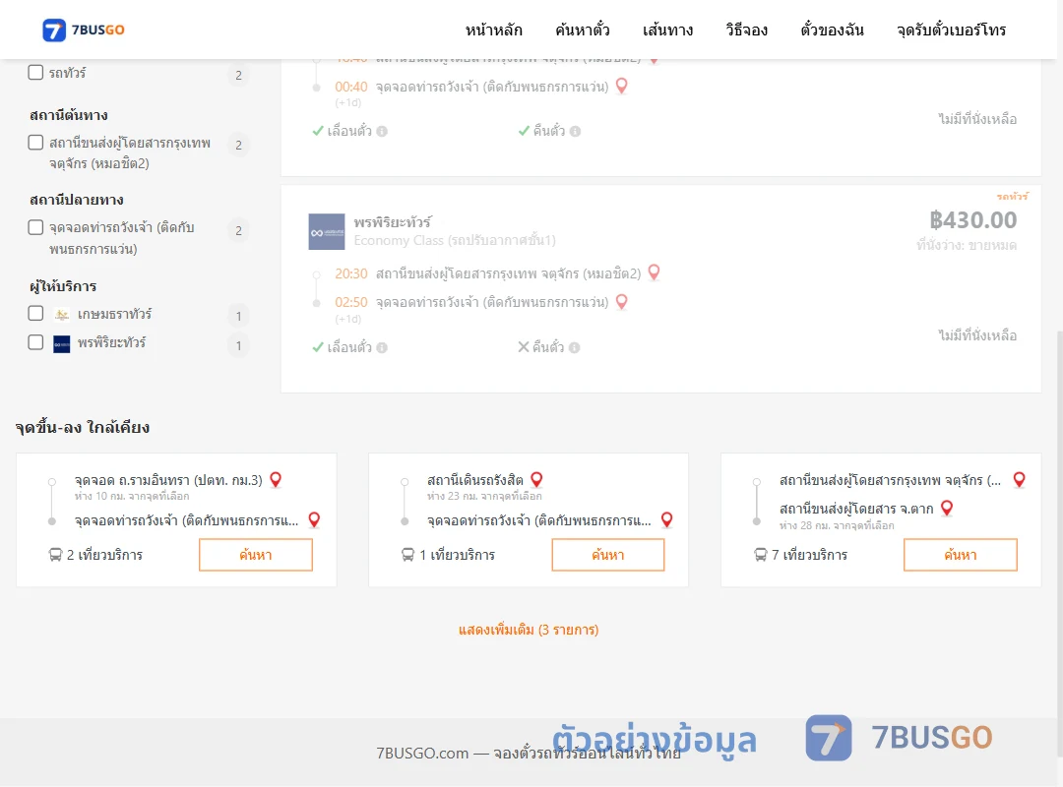This screenshot has height=787, width=1063.
Task: Open map pin beside 00:40 arrival stop
Action: coord(621,87)
